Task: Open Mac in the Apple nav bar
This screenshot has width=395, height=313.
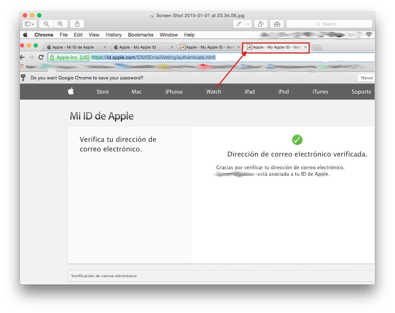Action: (x=137, y=92)
